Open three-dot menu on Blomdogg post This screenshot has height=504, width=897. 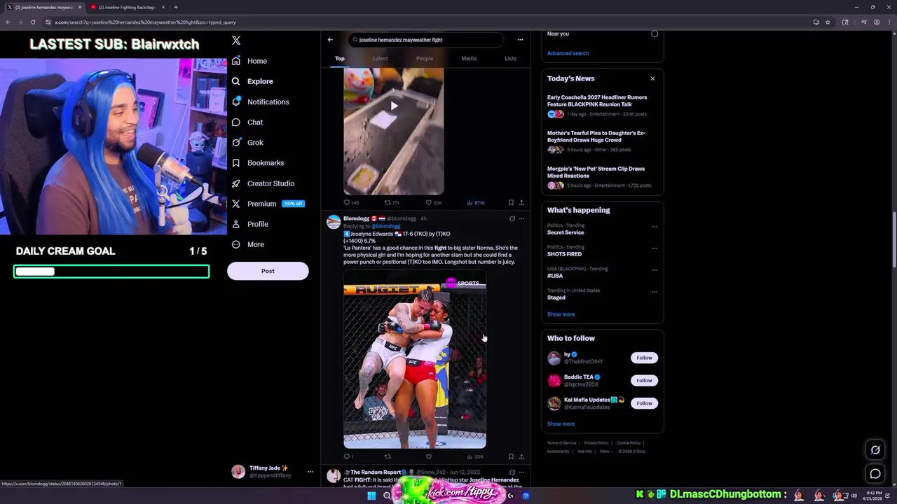[521, 218]
